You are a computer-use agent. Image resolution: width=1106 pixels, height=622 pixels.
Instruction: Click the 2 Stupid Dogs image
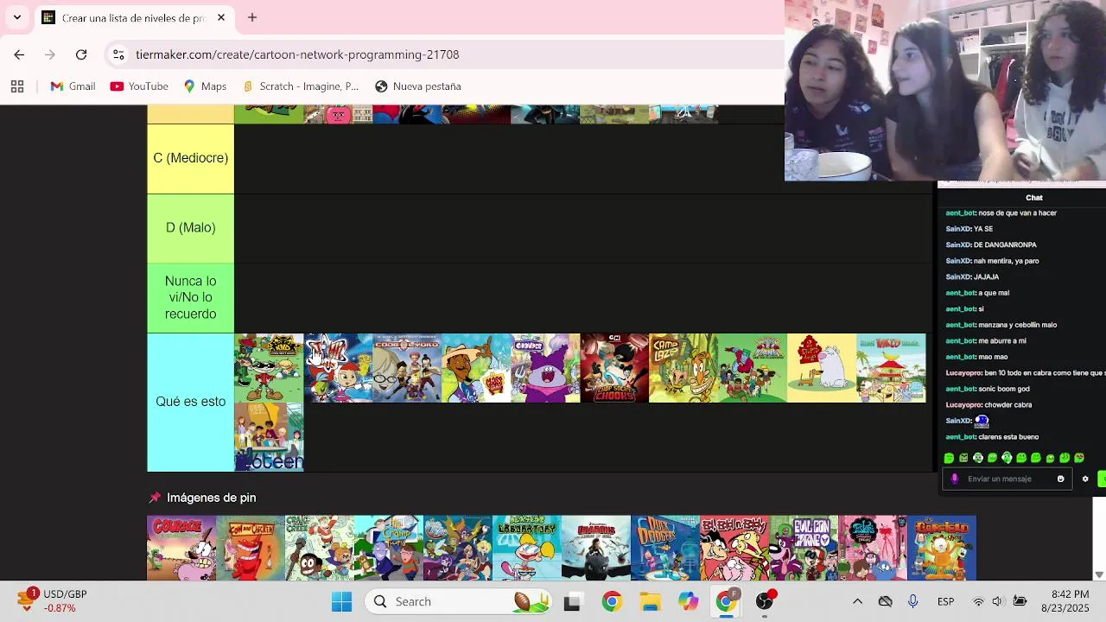(x=822, y=368)
